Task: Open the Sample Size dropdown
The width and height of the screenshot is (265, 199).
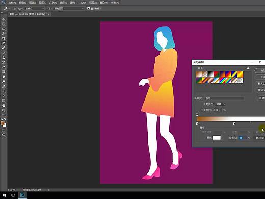Action: [x=35, y=8]
